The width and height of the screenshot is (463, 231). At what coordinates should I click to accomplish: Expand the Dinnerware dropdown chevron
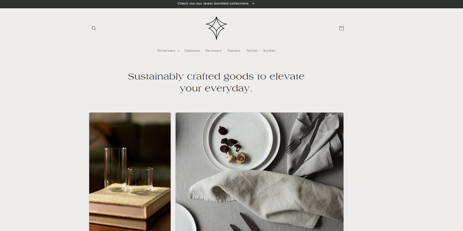[178, 51]
